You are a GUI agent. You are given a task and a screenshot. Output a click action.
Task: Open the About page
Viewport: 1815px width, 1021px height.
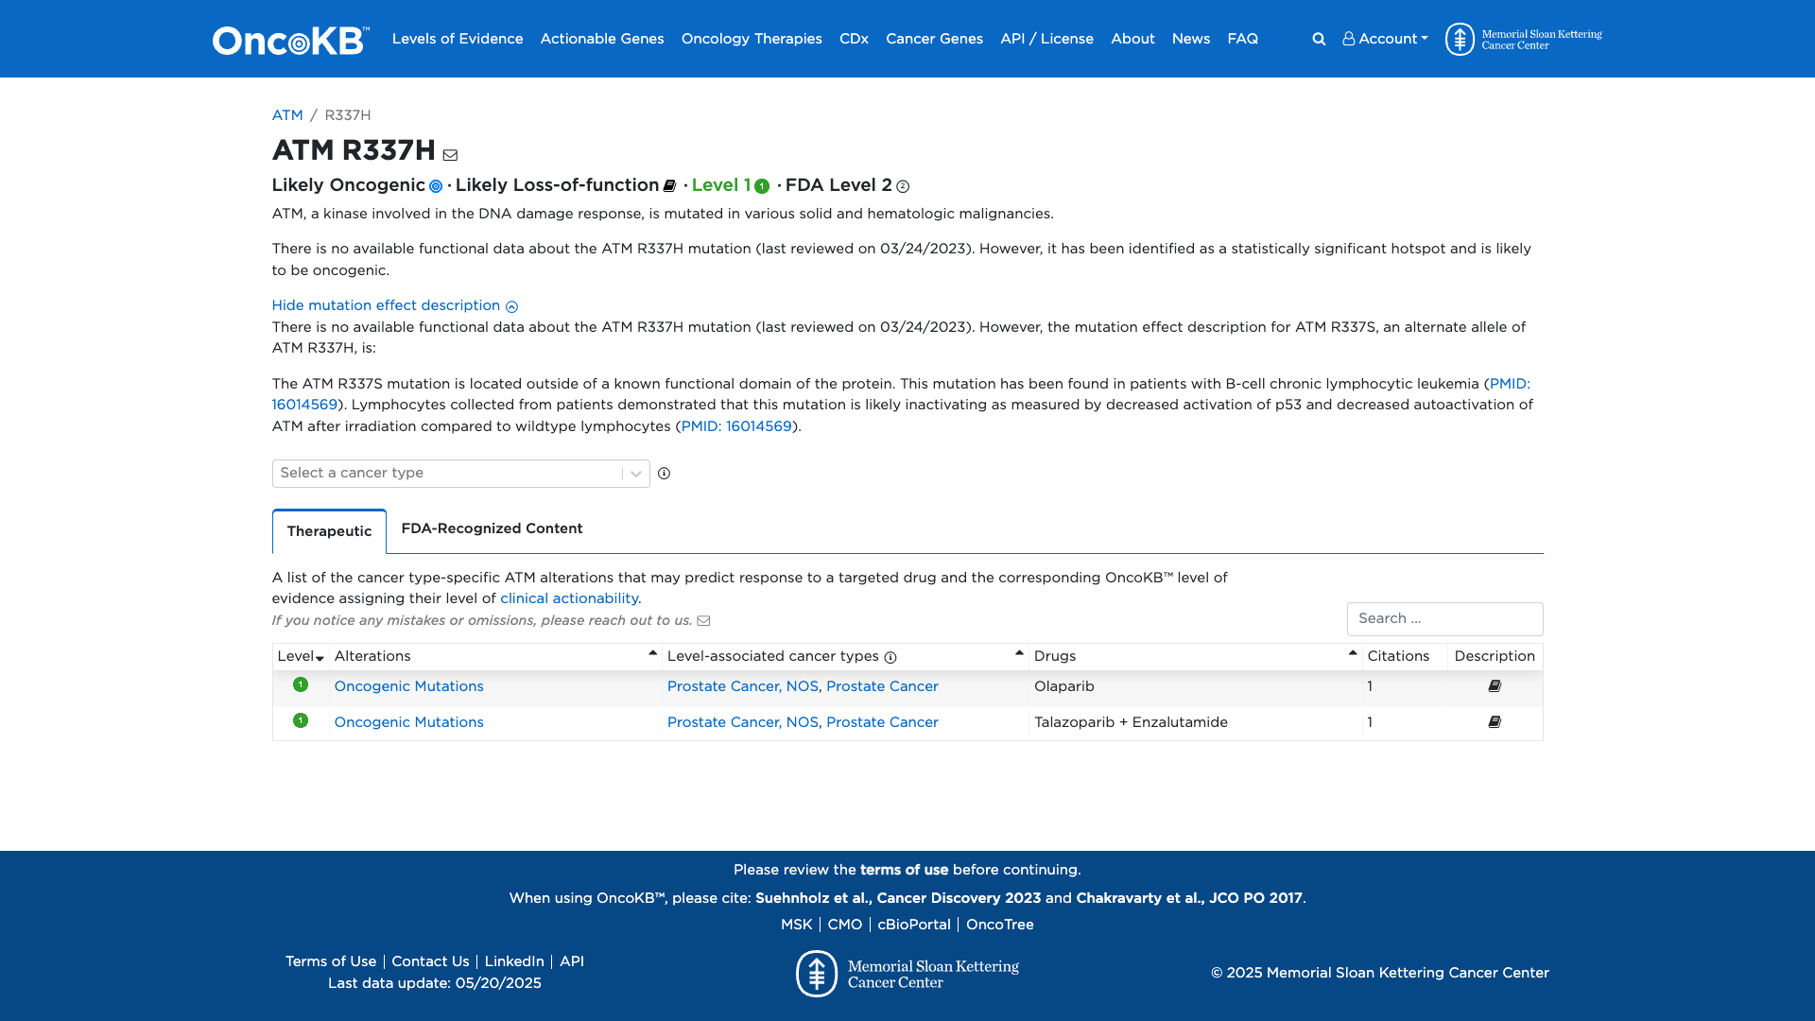(1132, 39)
